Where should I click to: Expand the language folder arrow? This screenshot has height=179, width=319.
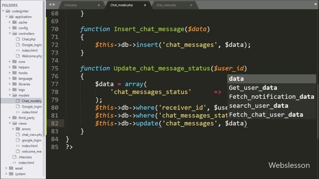10,79
